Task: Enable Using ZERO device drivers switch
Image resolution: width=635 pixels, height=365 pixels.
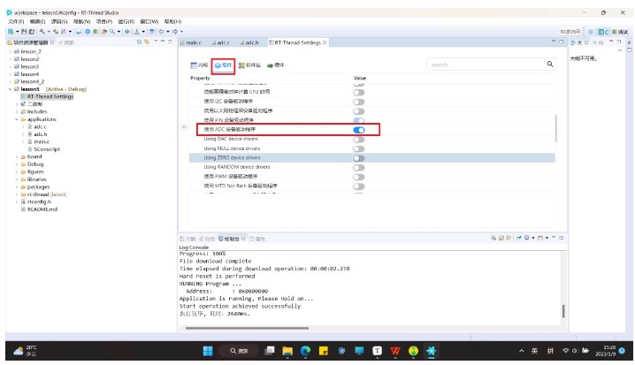Action: click(359, 158)
